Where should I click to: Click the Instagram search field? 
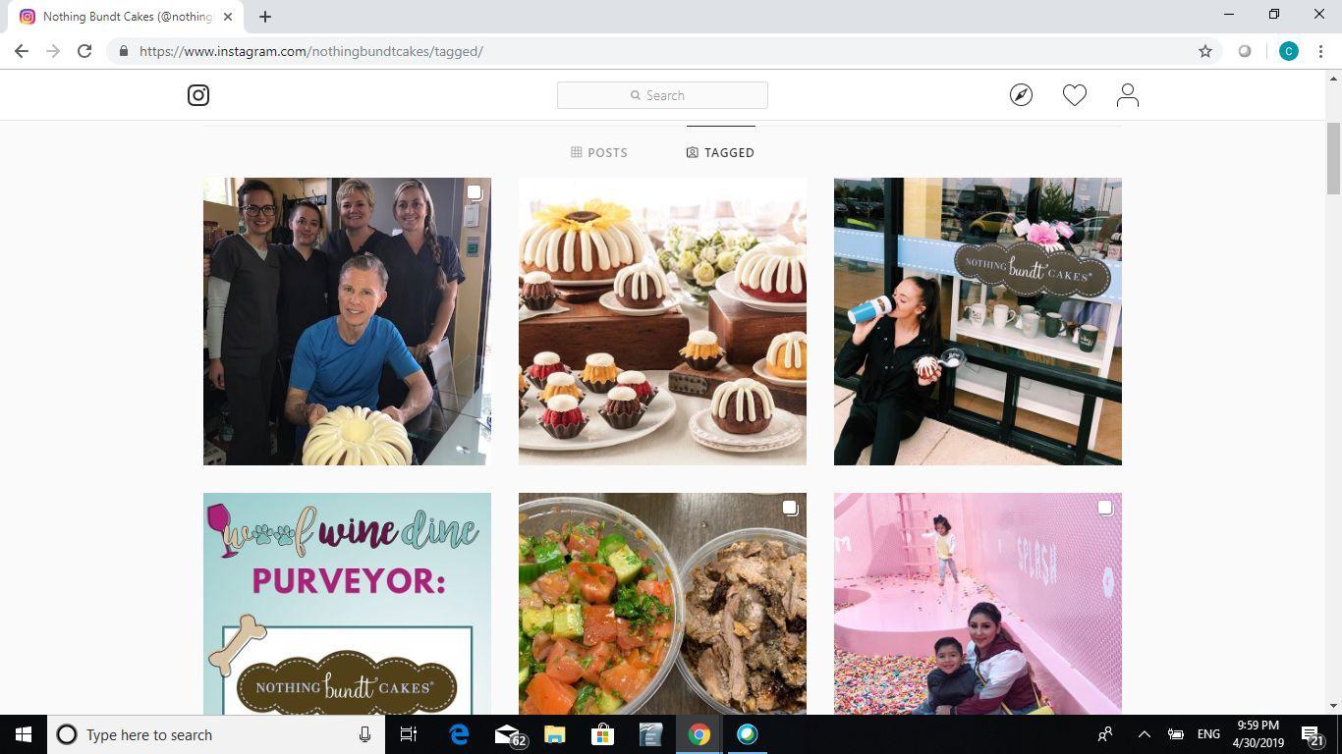click(662, 95)
